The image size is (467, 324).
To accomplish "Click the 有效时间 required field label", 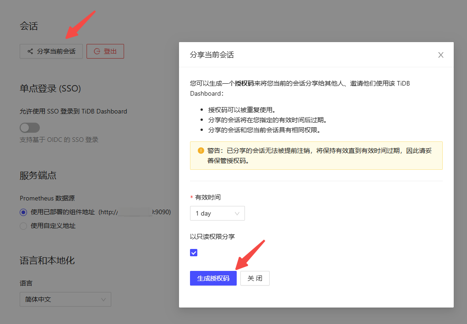I will point(208,197).
